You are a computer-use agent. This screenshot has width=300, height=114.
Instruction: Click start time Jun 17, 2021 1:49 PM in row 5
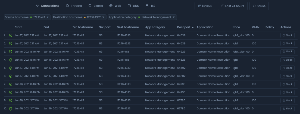click(27, 68)
